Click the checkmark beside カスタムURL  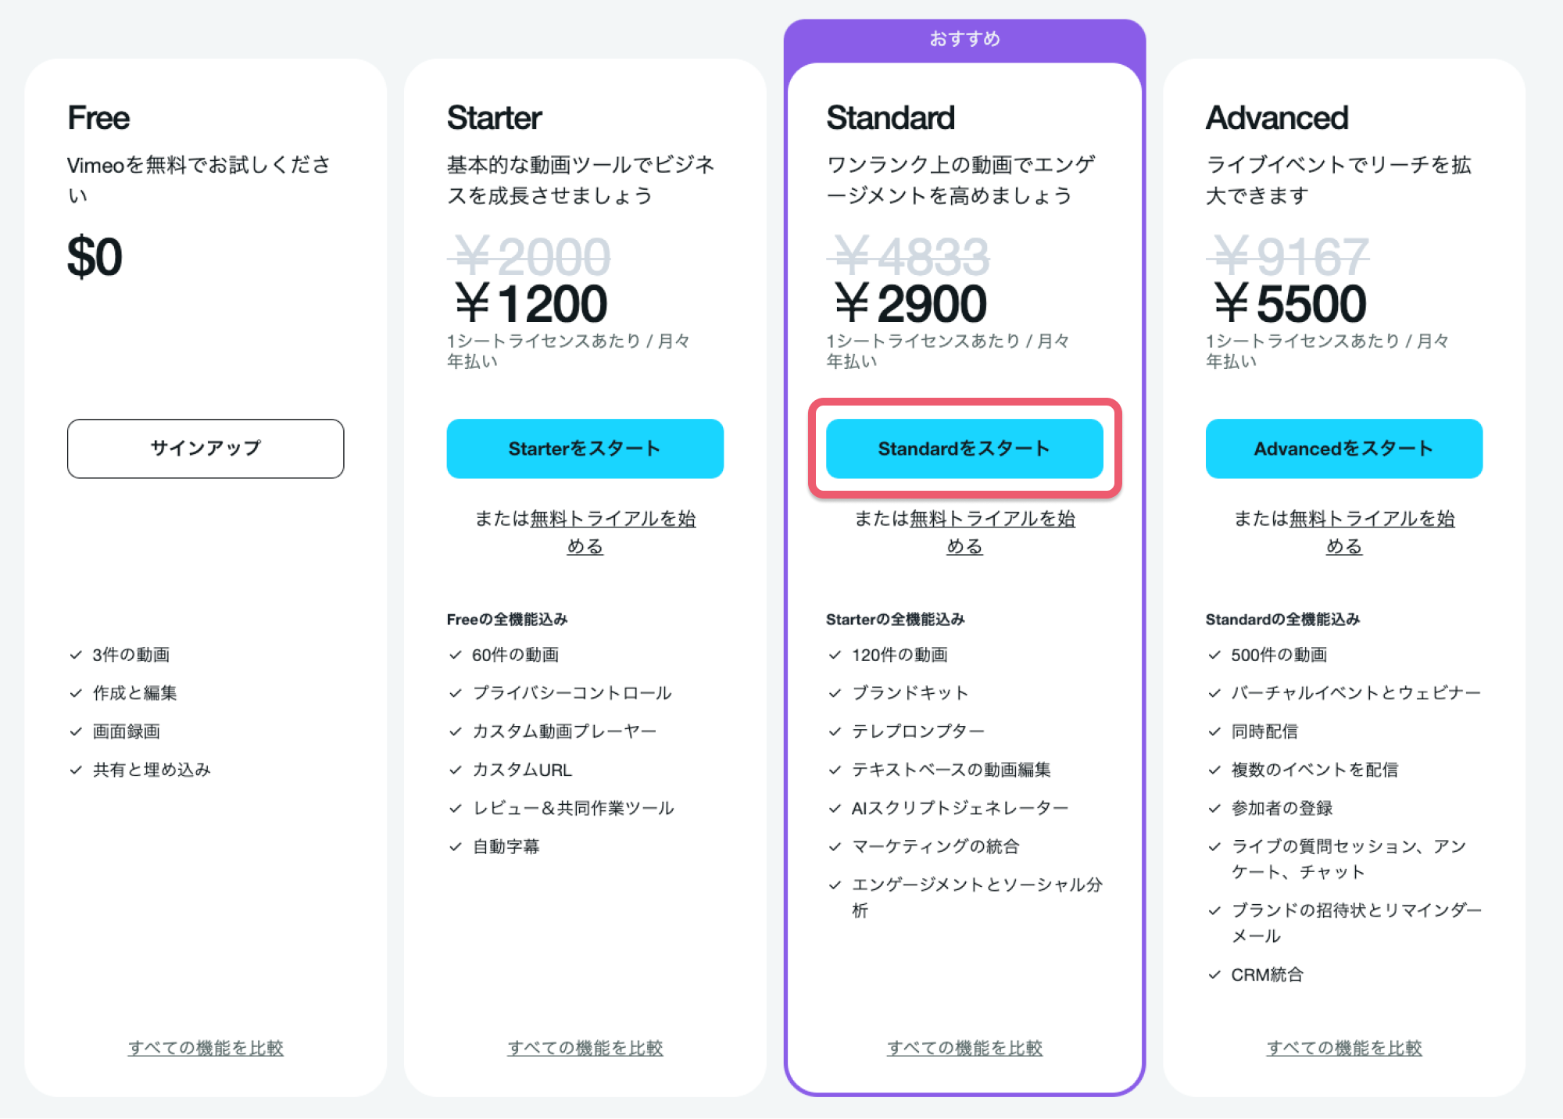[456, 770]
